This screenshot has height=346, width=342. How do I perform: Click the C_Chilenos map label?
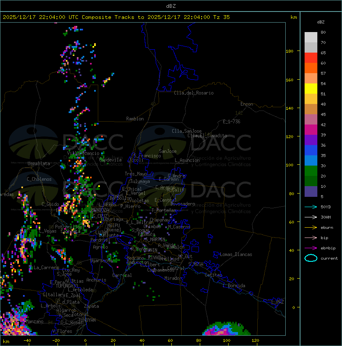pyautogui.click(x=39, y=179)
